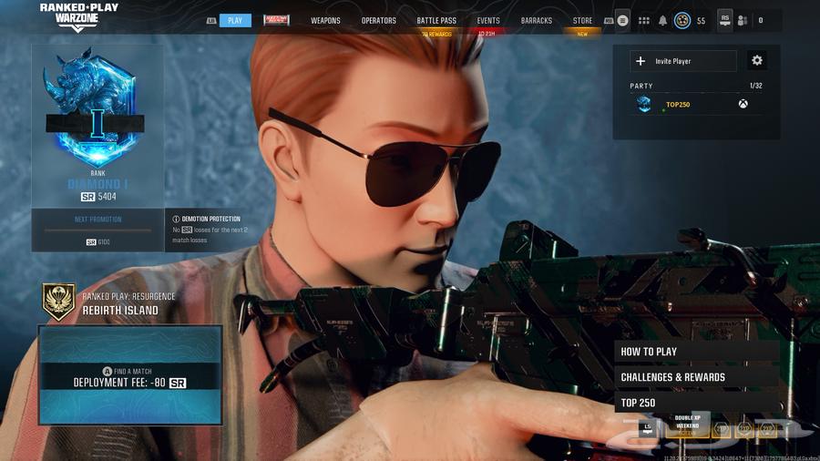Open the friends social icon
Screen dimensions: 820x461
743,20
